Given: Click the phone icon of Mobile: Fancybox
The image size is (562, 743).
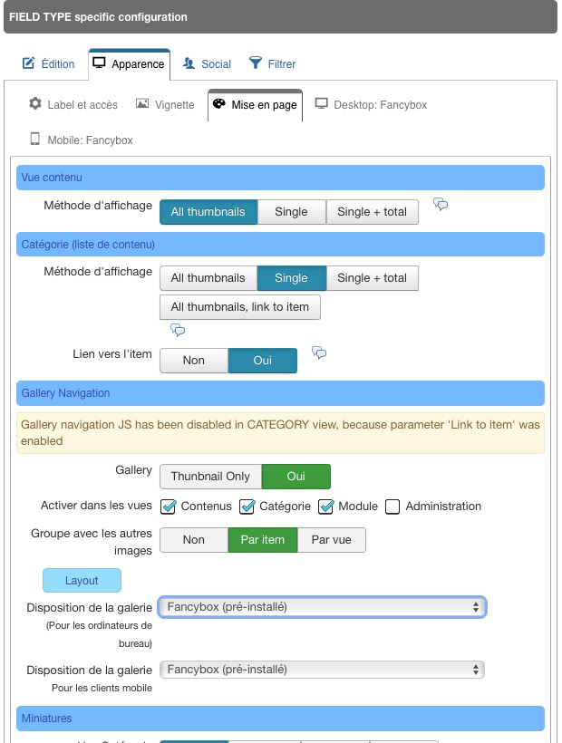Looking at the screenshot, I should click(34, 139).
